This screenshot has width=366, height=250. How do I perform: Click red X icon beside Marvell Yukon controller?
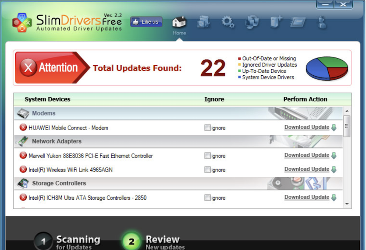click(x=23, y=155)
